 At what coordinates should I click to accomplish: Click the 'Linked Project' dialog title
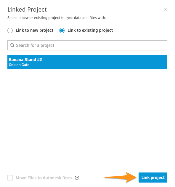coord(27,9)
